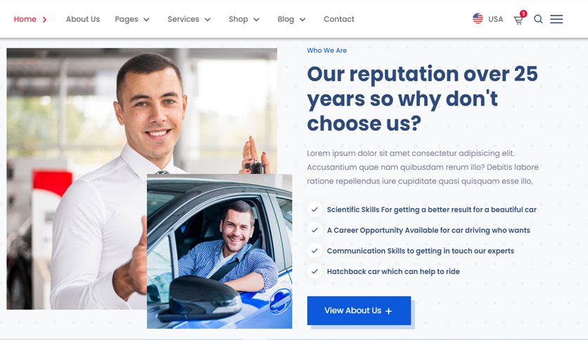This screenshot has width=588, height=340.
Task: Open the shopping cart icon
Action: (518, 20)
